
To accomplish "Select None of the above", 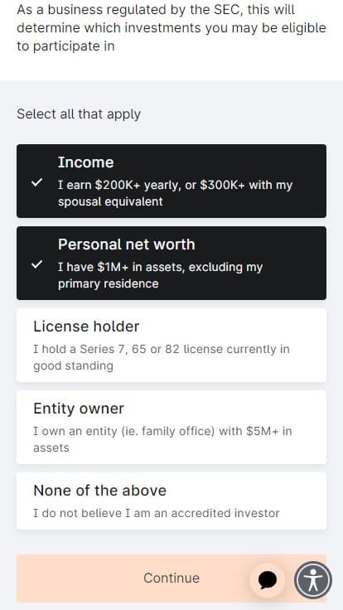I will 171,501.
